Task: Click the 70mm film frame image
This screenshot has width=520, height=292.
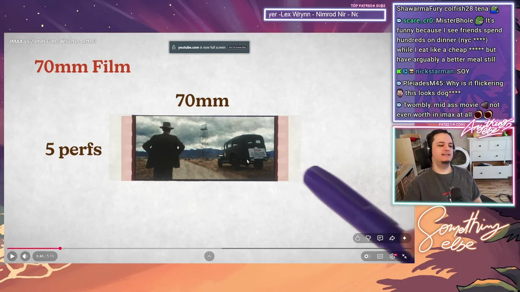Action: pyautogui.click(x=205, y=148)
